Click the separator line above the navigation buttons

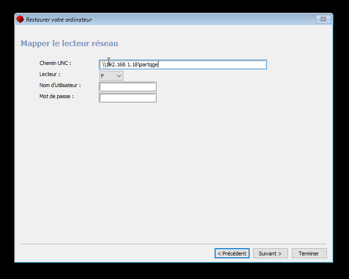point(174,244)
